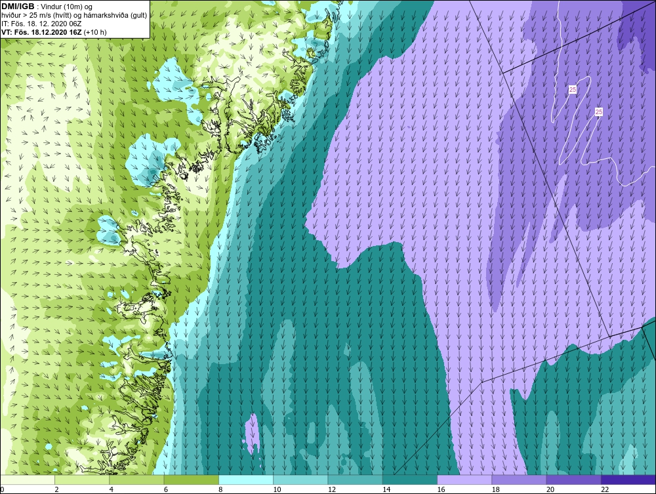This screenshot has height=494, width=656.
Task: Click the legend scale number 22
Action: click(605, 490)
